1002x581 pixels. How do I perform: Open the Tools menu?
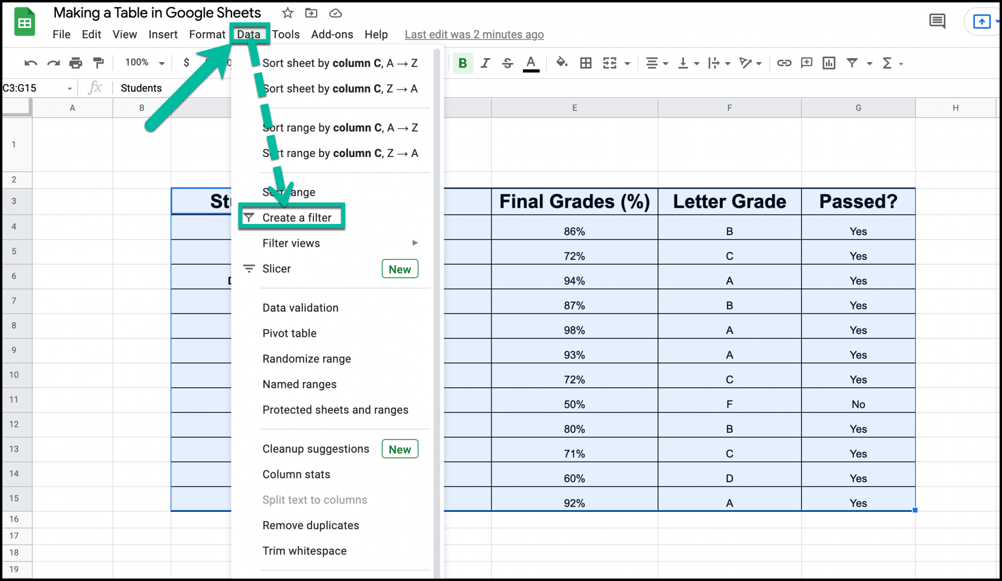[286, 34]
